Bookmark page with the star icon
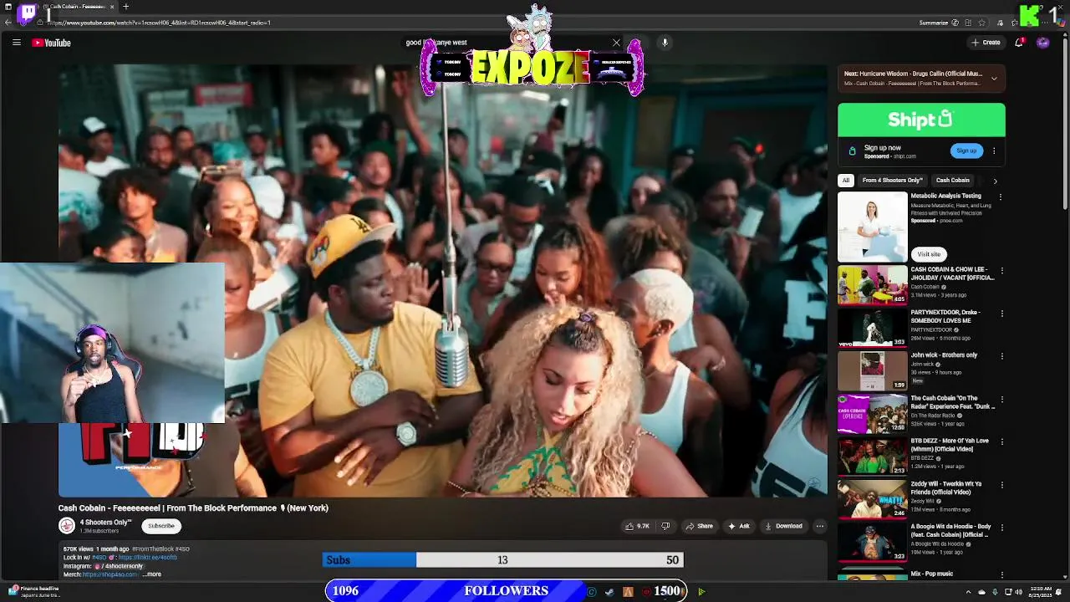 click(x=981, y=23)
